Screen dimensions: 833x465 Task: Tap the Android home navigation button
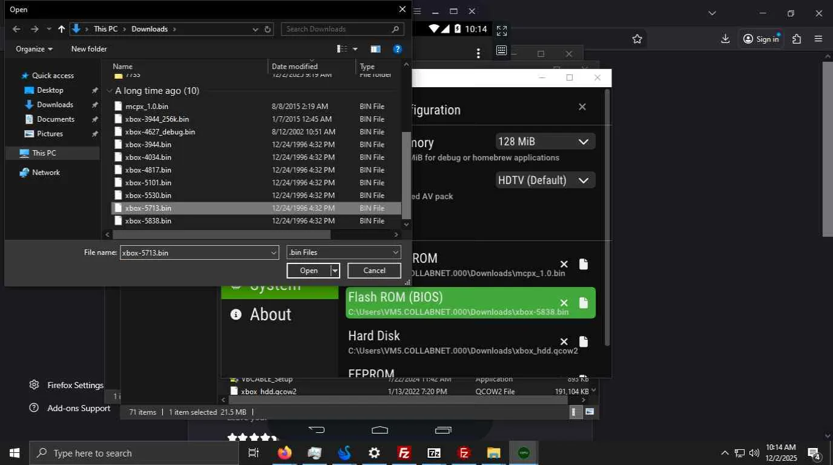pyautogui.click(x=380, y=430)
